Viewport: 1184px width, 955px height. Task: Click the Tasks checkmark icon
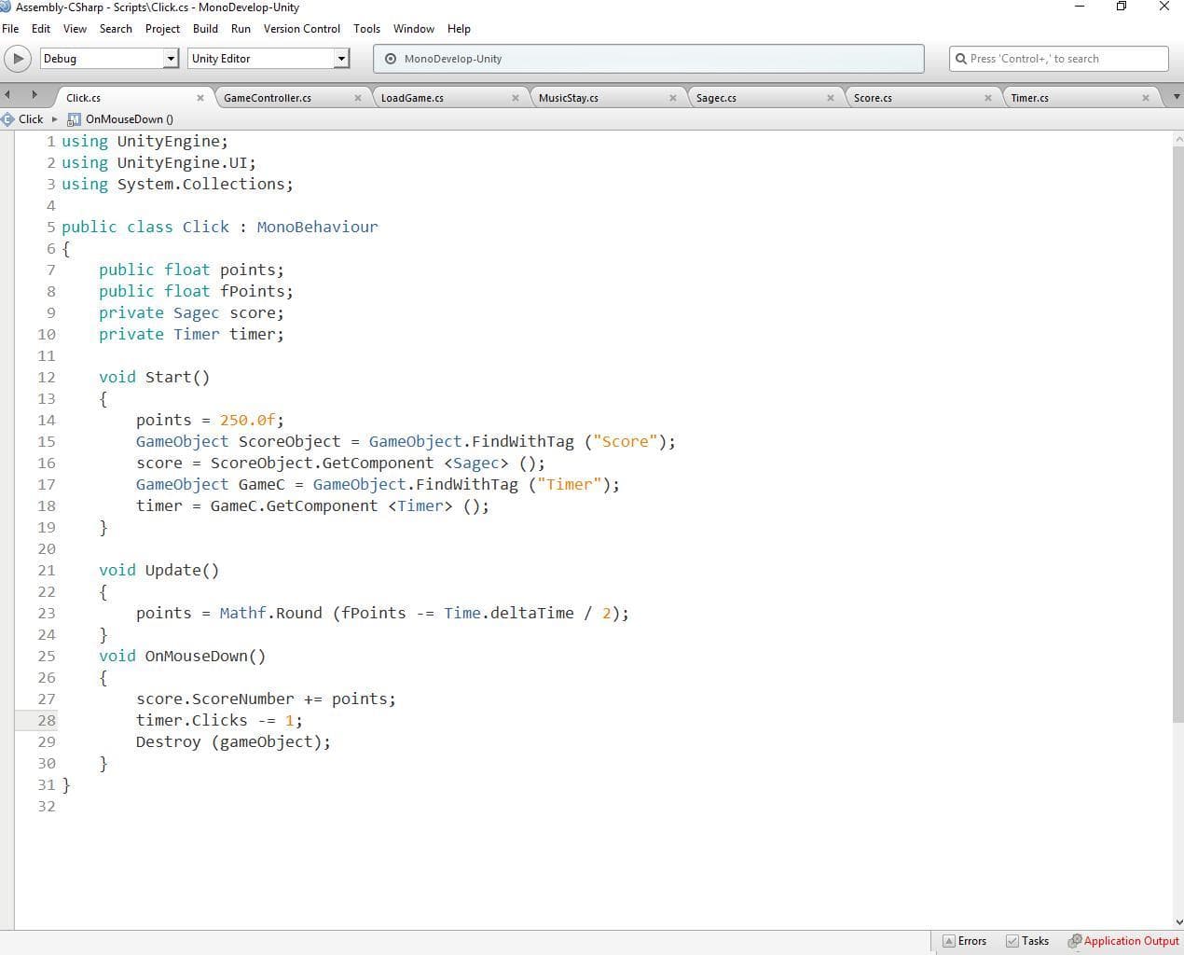point(1012,941)
